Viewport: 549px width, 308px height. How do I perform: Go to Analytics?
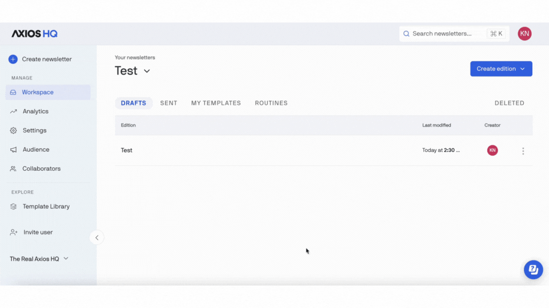pyautogui.click(x=35, y=111)
